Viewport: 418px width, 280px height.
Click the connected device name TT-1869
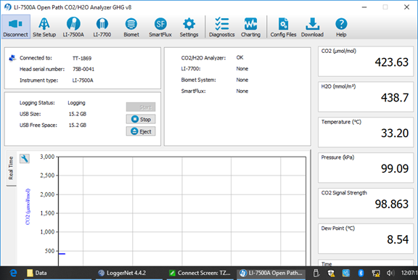click(82, 58)
